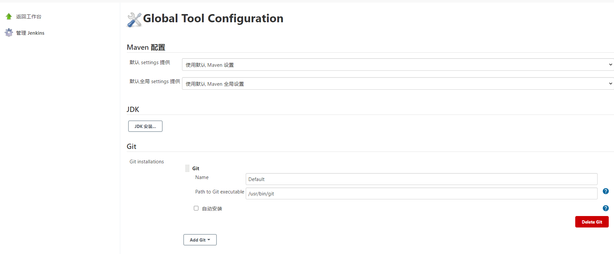Expand the Add Git dropdown button
This screenshot has width=614, height=254.
(200, 240)
